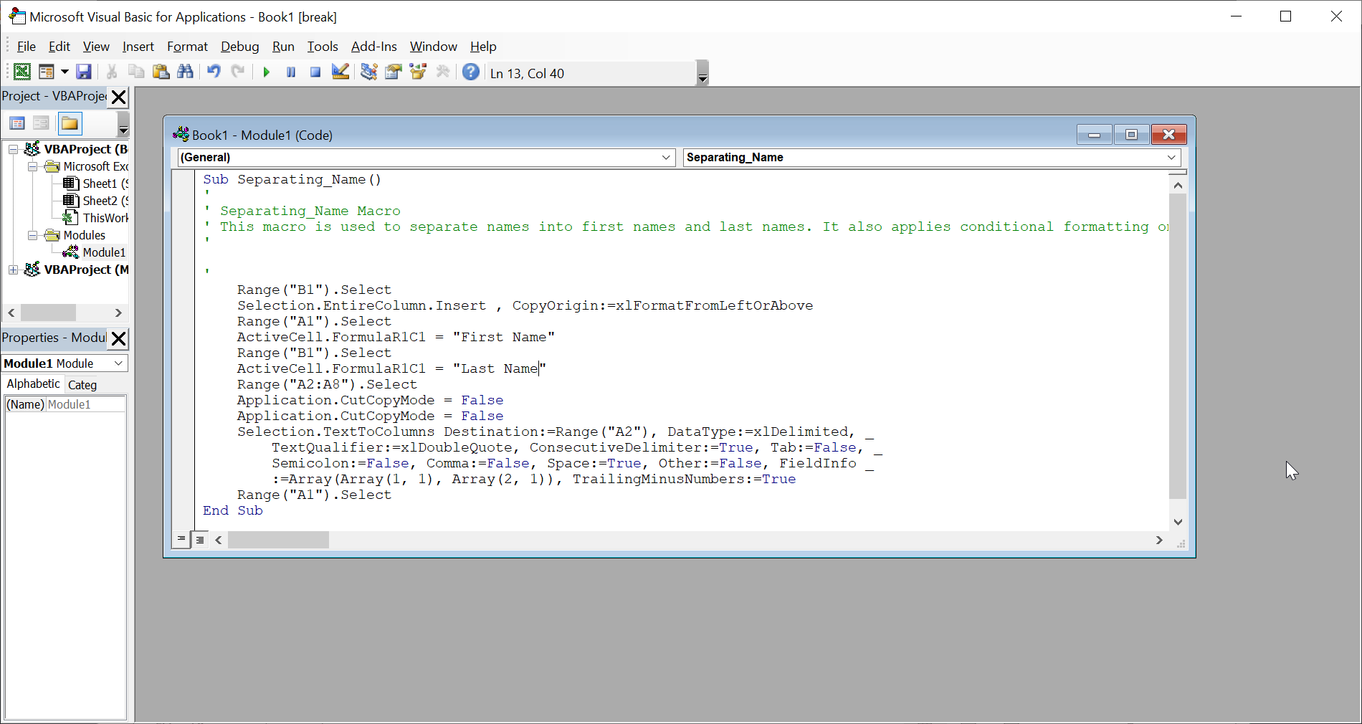This screenshot has width=1362, height=724.
Task: Click the code window horizontal scrollbar thumb
Action: 278,540
